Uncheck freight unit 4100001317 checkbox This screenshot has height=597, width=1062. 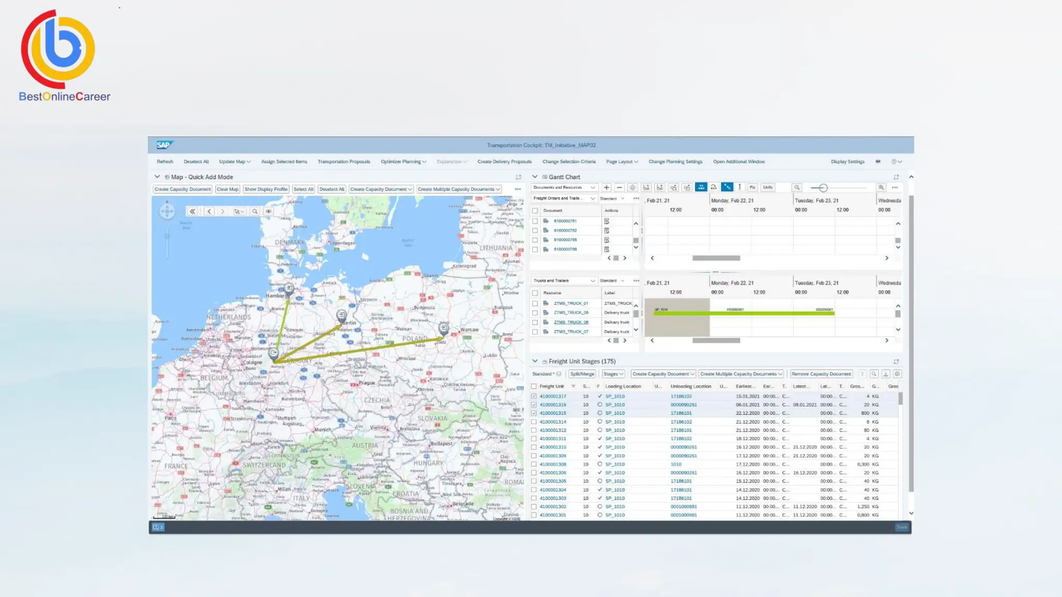click(534, 396)
